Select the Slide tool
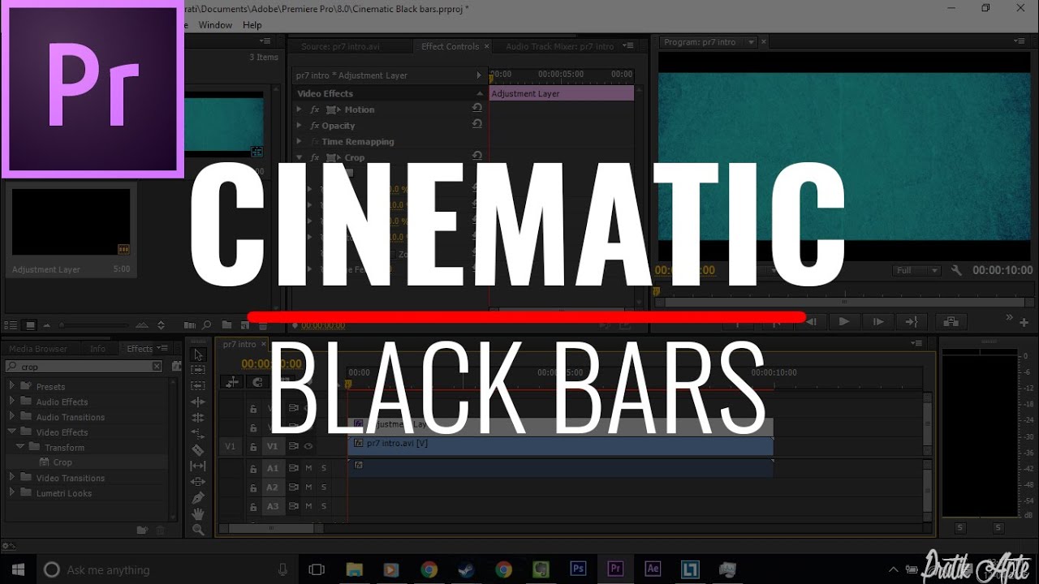 pyautogui.click(x=198, y=482)
